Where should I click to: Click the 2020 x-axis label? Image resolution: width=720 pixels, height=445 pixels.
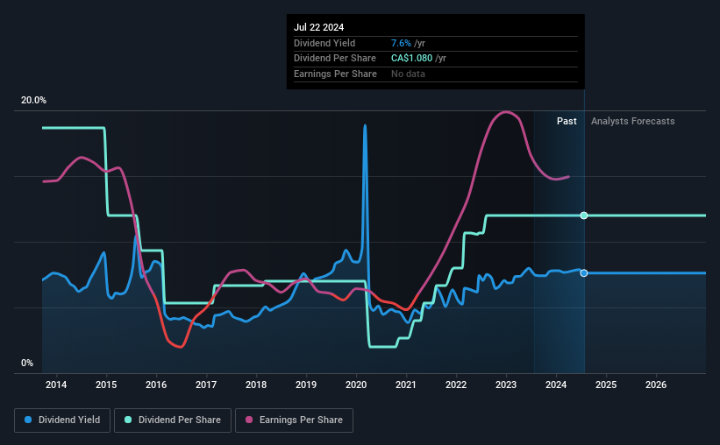356,385
